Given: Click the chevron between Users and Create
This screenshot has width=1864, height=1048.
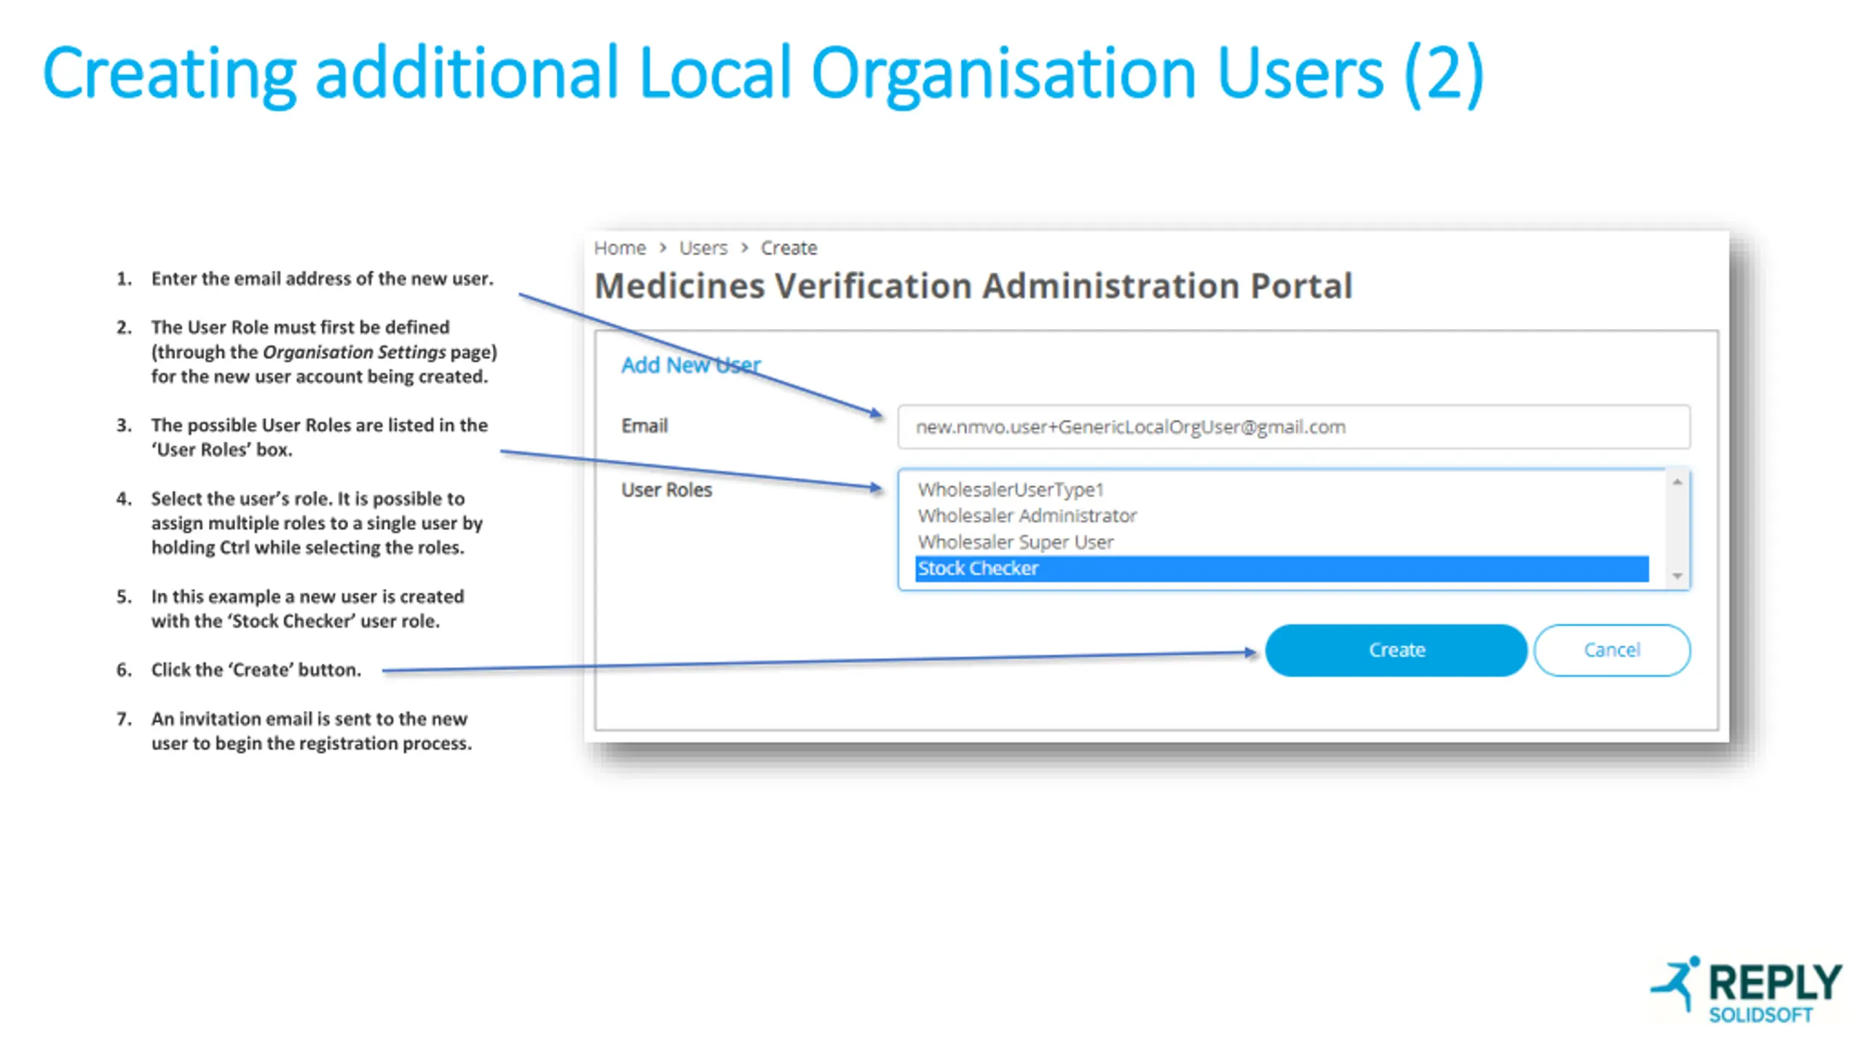Looking at the screenshot, I should (744, 248).
